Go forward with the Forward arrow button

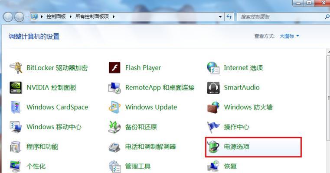click(19, 17)
